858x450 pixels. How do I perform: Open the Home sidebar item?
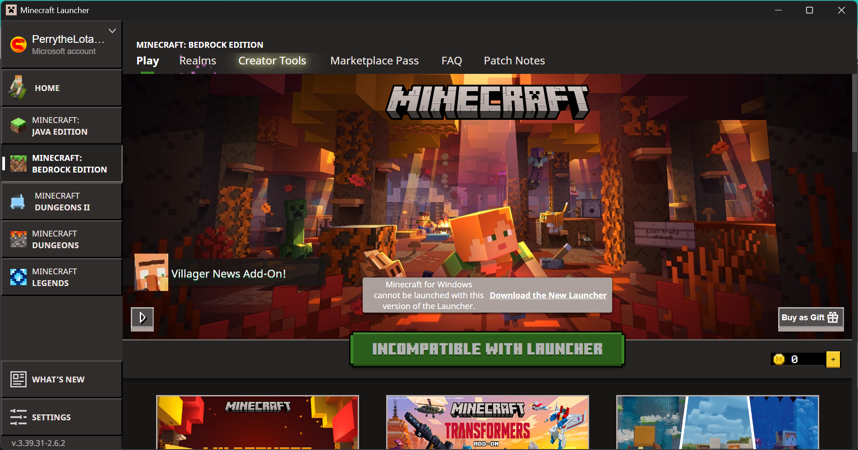62,88
